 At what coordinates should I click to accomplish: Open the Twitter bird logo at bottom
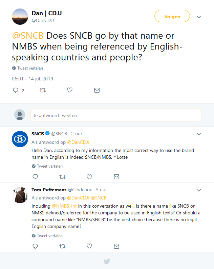[x=107, y=261]
